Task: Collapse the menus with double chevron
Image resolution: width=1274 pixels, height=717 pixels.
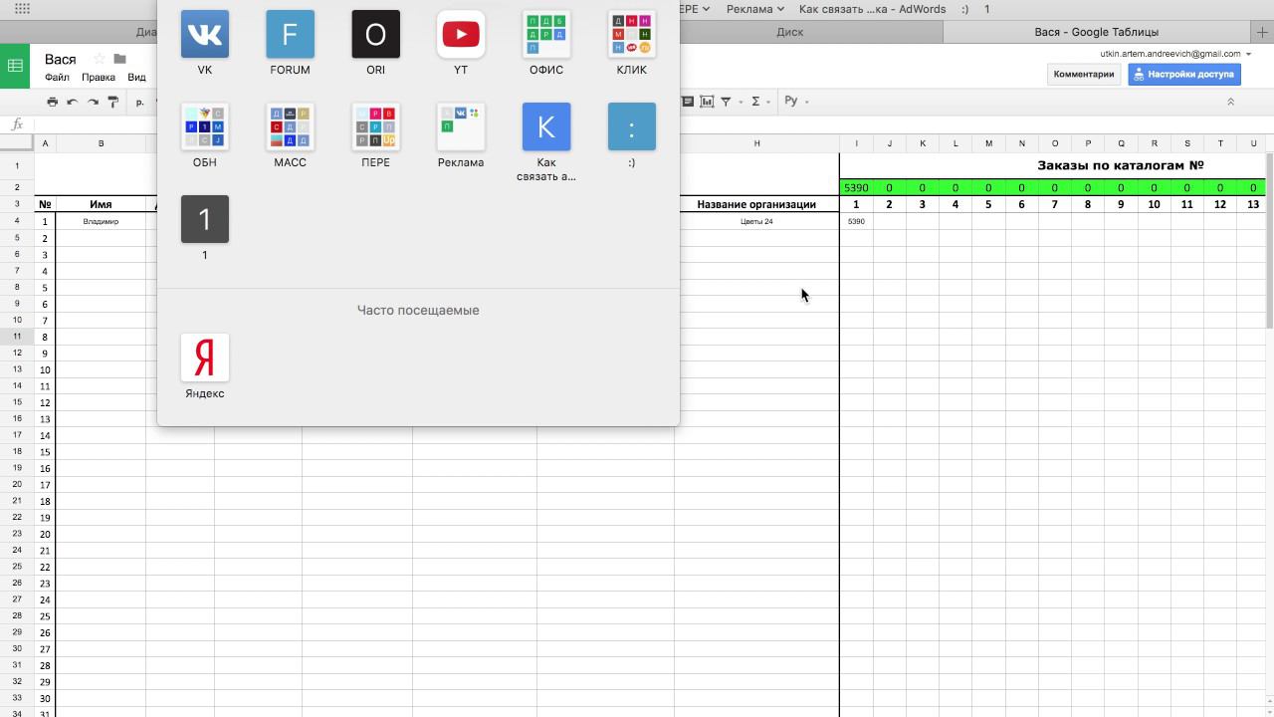Action: point(1230,102)
